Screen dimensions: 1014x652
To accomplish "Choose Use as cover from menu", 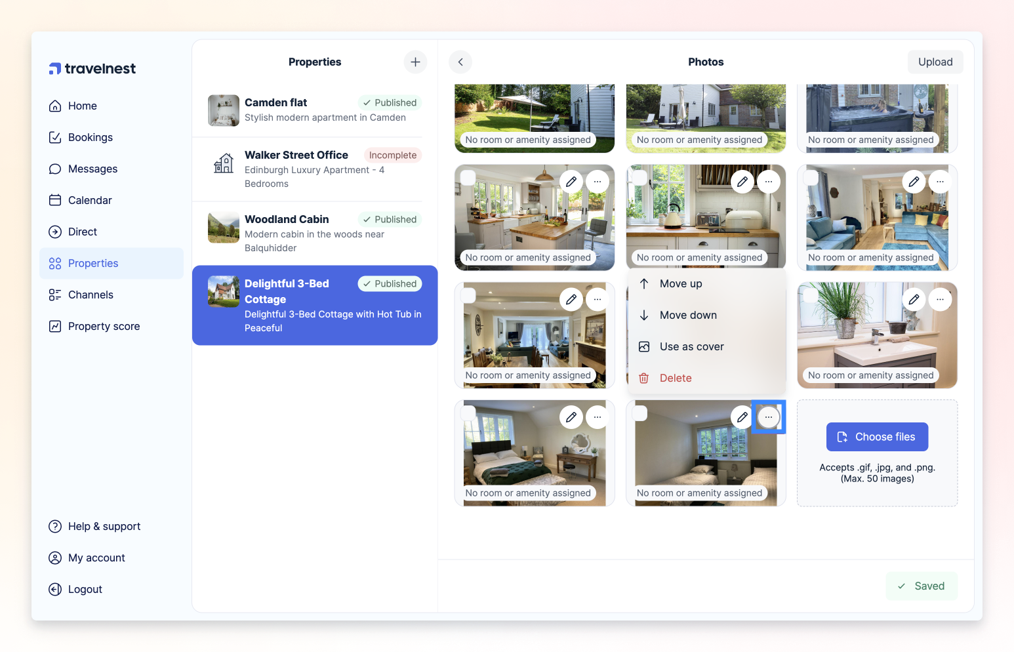I will (x=691, y=346).
